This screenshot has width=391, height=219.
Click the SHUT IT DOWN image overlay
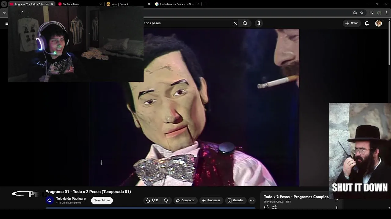pyautogui.click(x=360, y=151)
